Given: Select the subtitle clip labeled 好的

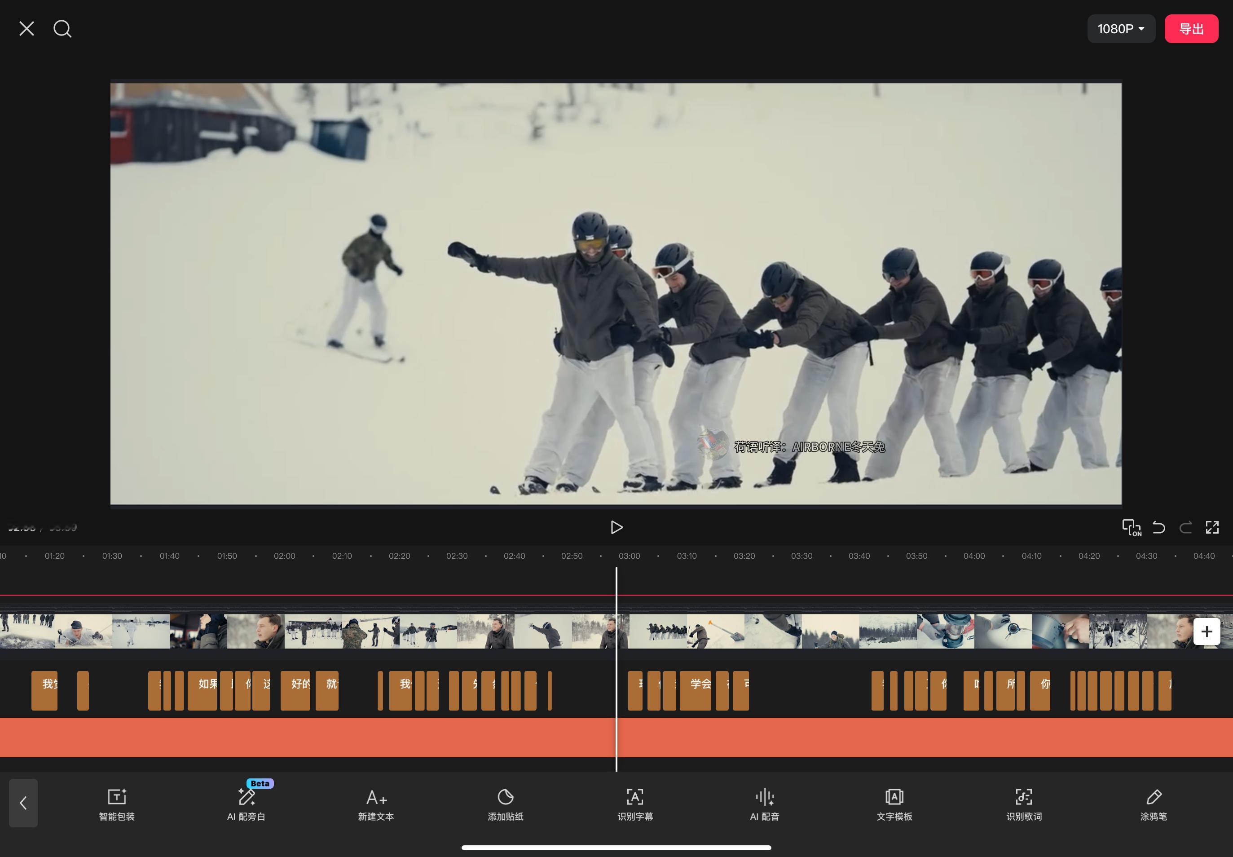Looking at the screenshot, I should coord(295,690).
